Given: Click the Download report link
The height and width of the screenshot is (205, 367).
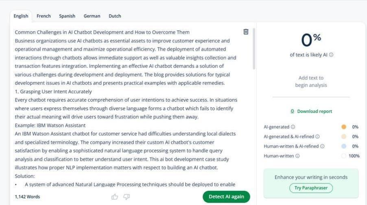Looking at the screenshot, I should point(311,111).
